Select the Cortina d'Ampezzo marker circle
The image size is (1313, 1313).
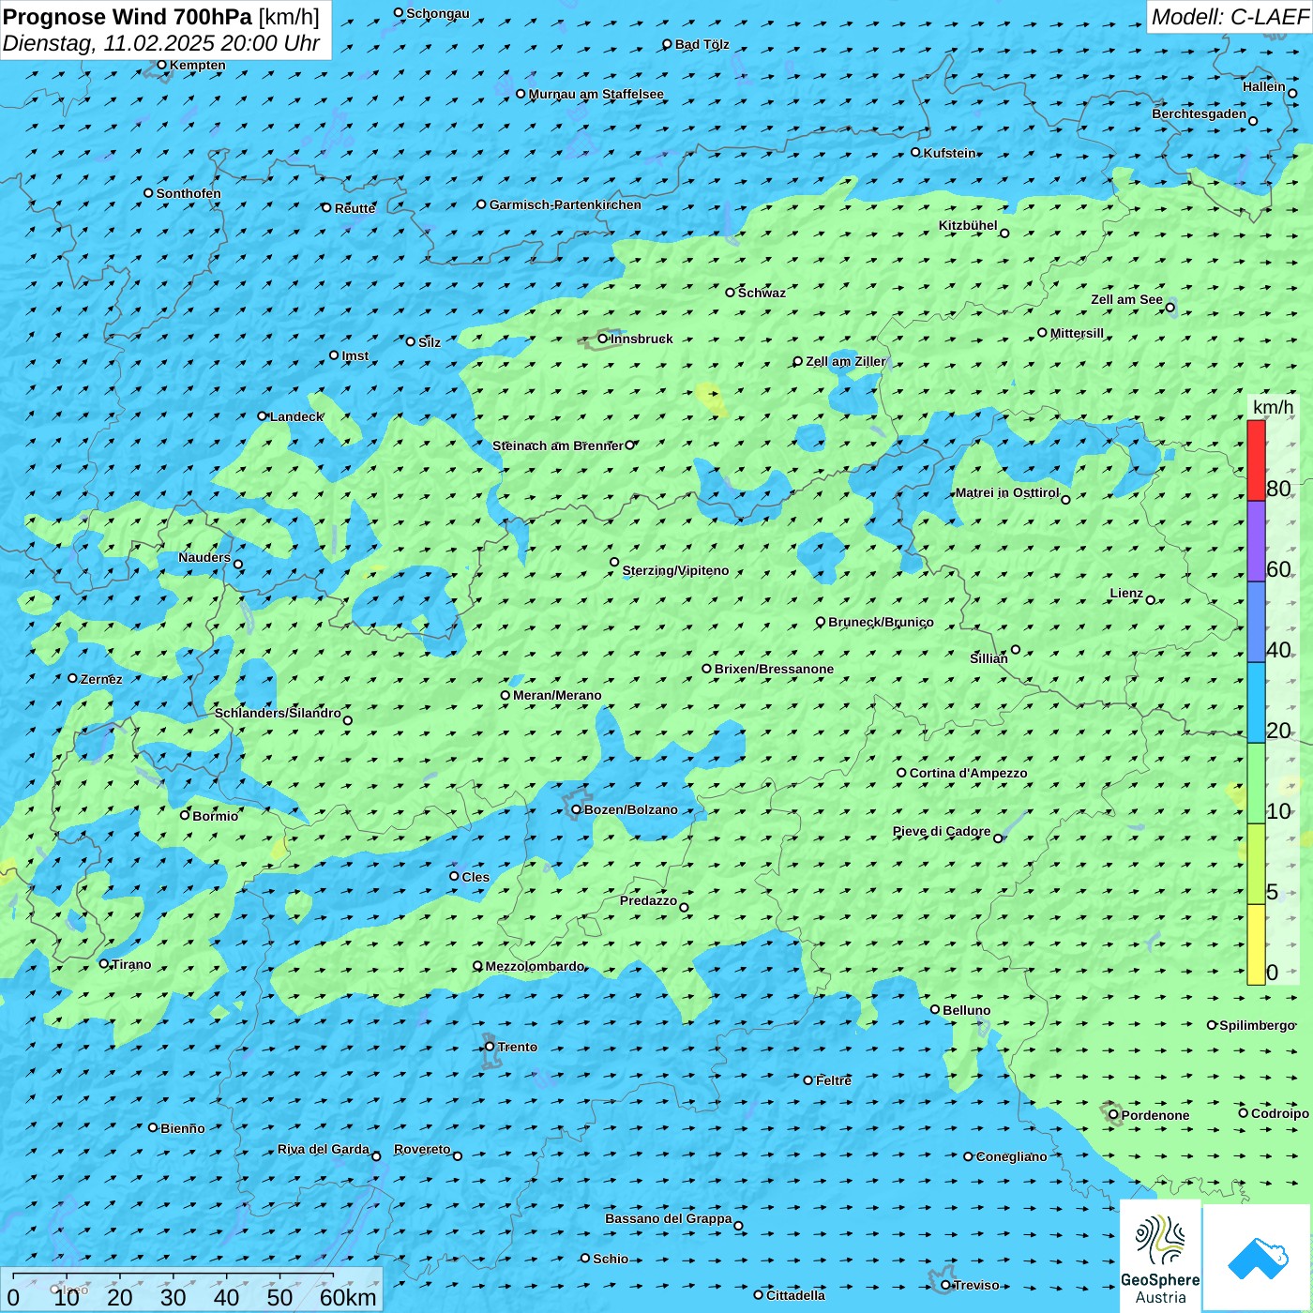[x=901, y=773]
